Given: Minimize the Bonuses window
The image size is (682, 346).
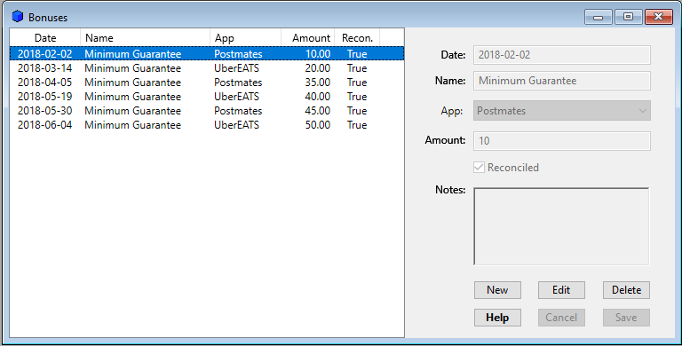Looking at the screenshot, I should tap(598, 17).
